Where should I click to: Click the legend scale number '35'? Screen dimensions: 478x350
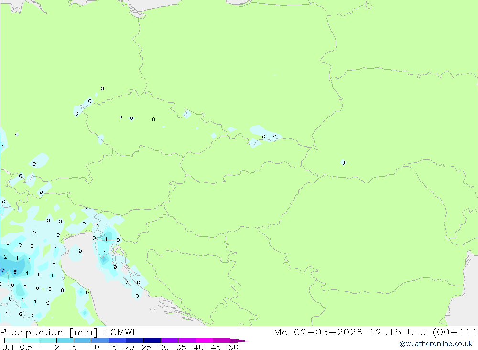pyautogui.click(x=181, y=347)
